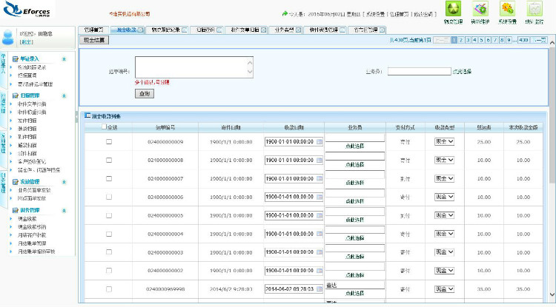Open the system settings gear icon

point(507,9)
